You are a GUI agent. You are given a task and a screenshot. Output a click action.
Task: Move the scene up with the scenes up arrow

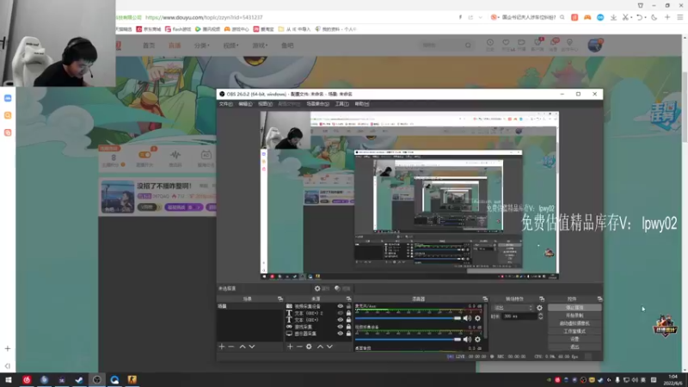click(243, 347)
